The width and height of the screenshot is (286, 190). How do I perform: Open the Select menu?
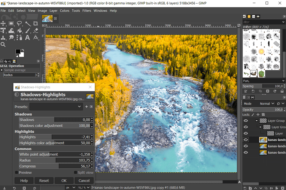point(21,11)
